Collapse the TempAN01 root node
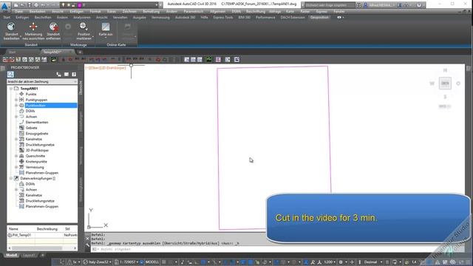The image size is (473, 266). click(11, 89)
